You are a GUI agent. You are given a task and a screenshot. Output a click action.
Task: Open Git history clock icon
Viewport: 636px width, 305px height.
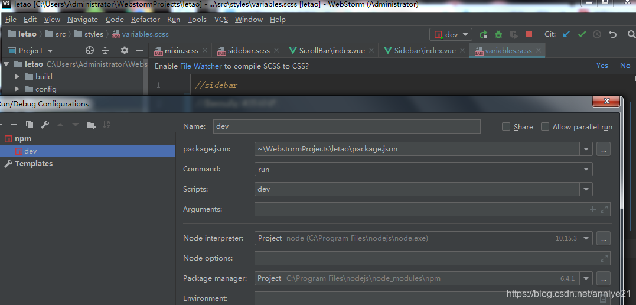pos(597,34)
